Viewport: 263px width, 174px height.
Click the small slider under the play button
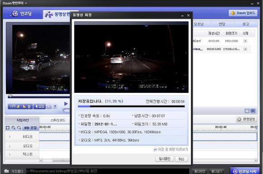pos(66,111)
